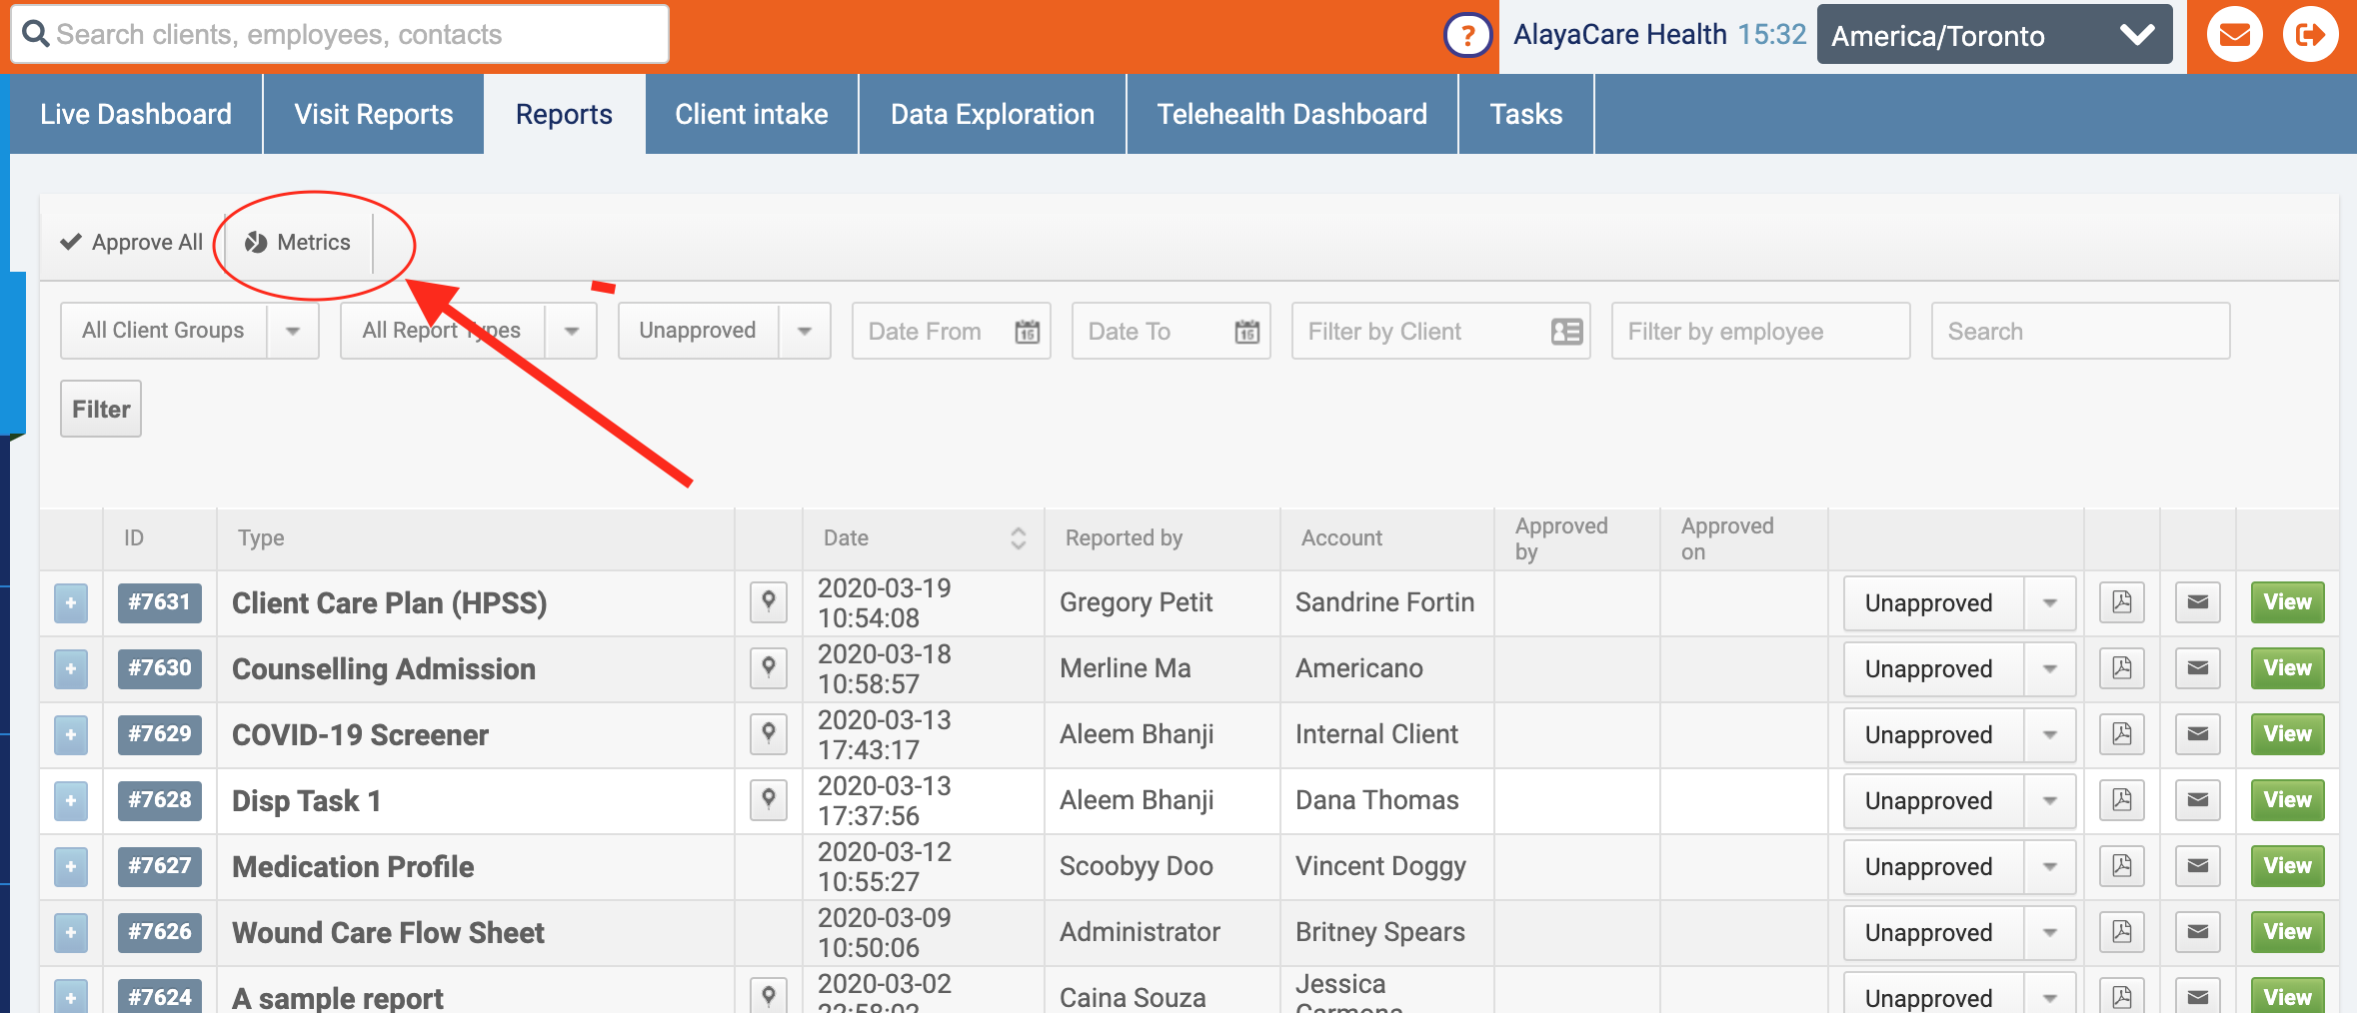The width and height of the screenshot is (2357, 1013).
Task: Click the client card icon in Filter by Client
Action: coord(1565,332)
